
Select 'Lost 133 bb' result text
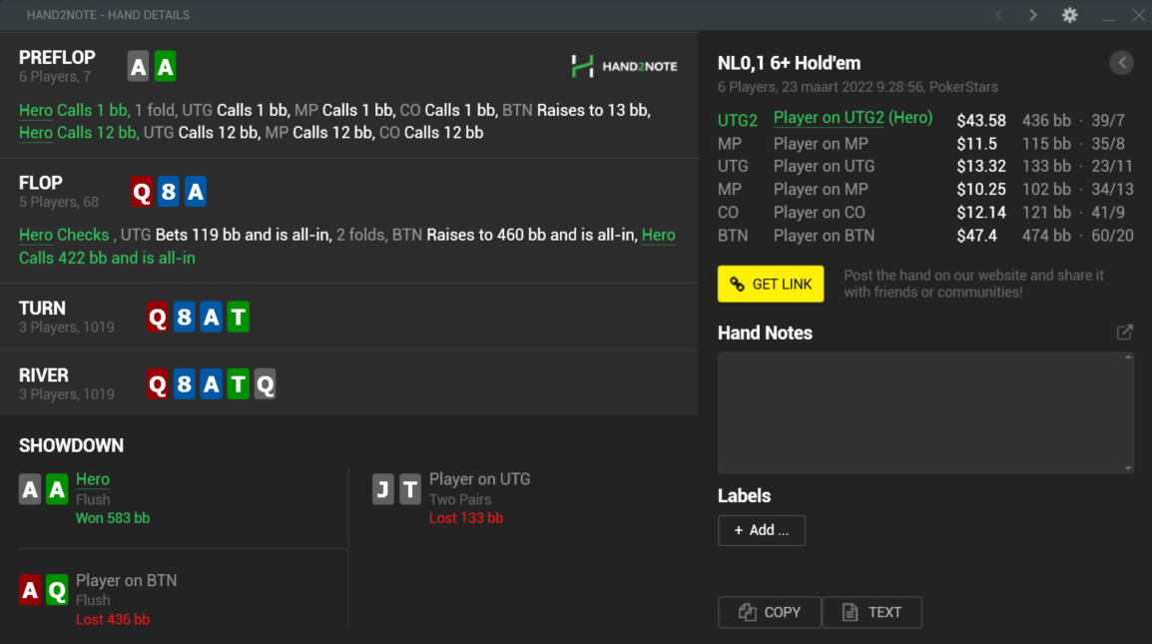click(466, 518)
